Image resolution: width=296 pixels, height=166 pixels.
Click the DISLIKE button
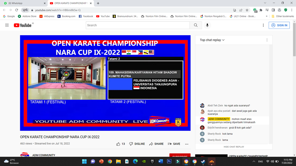[x=137, y=144]
